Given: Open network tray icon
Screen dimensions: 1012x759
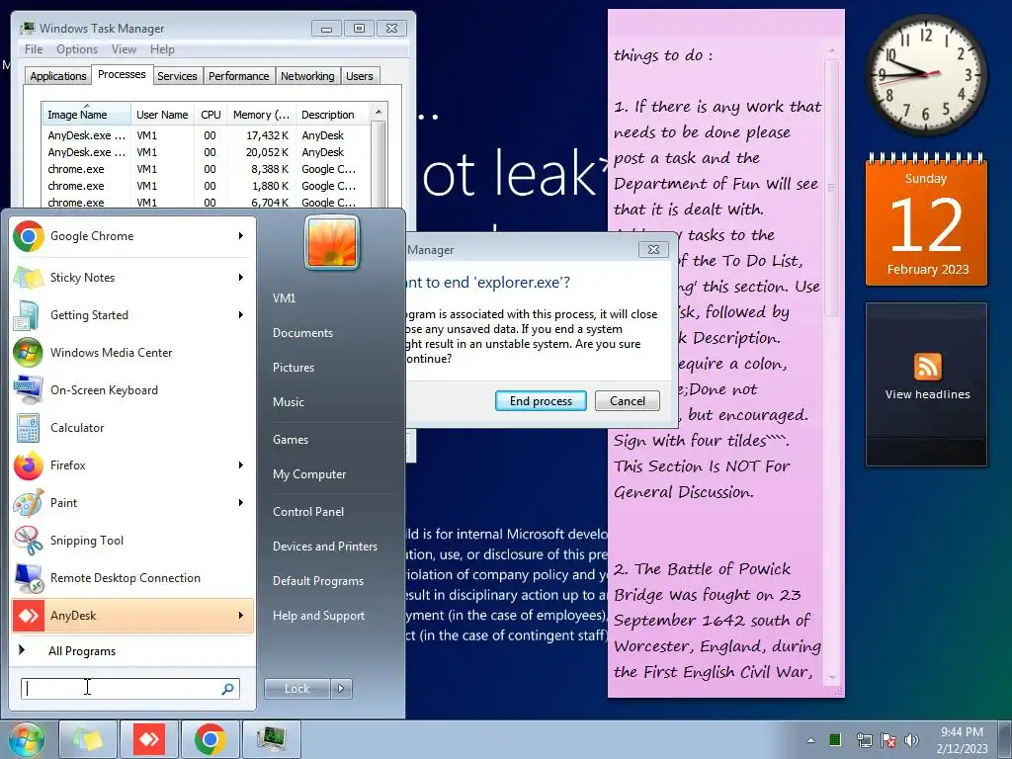Looking at the screenshot, I should pos(864,740).
